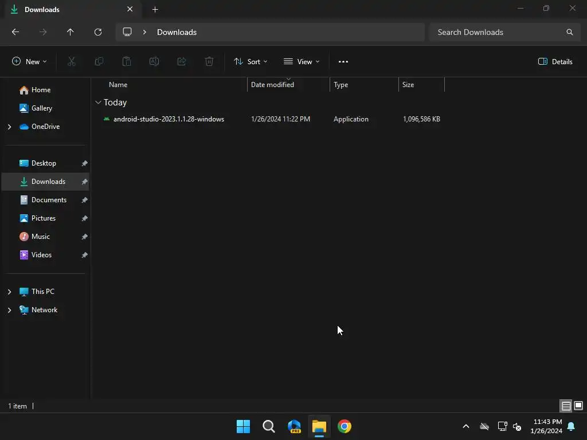Viewport: 587px width, 440px height.
Task: Open Home in the navigation pane
Action: (41, 90)
